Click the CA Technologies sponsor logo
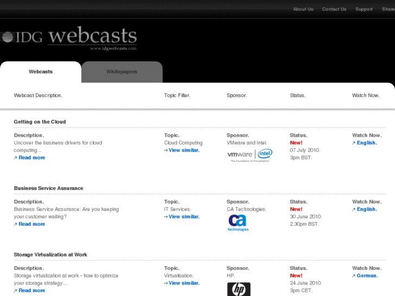This screenshot has height=296, width=395. pyautogui.click(x=238, y=223)
